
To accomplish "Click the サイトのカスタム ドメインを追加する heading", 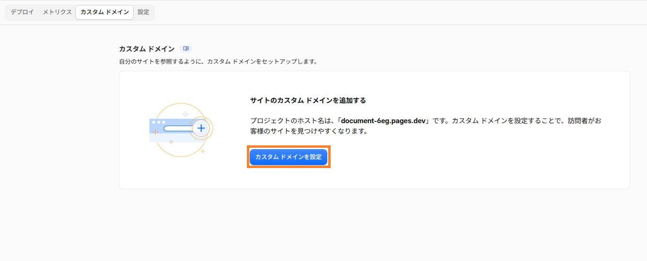I will click(x=308, y=101).
